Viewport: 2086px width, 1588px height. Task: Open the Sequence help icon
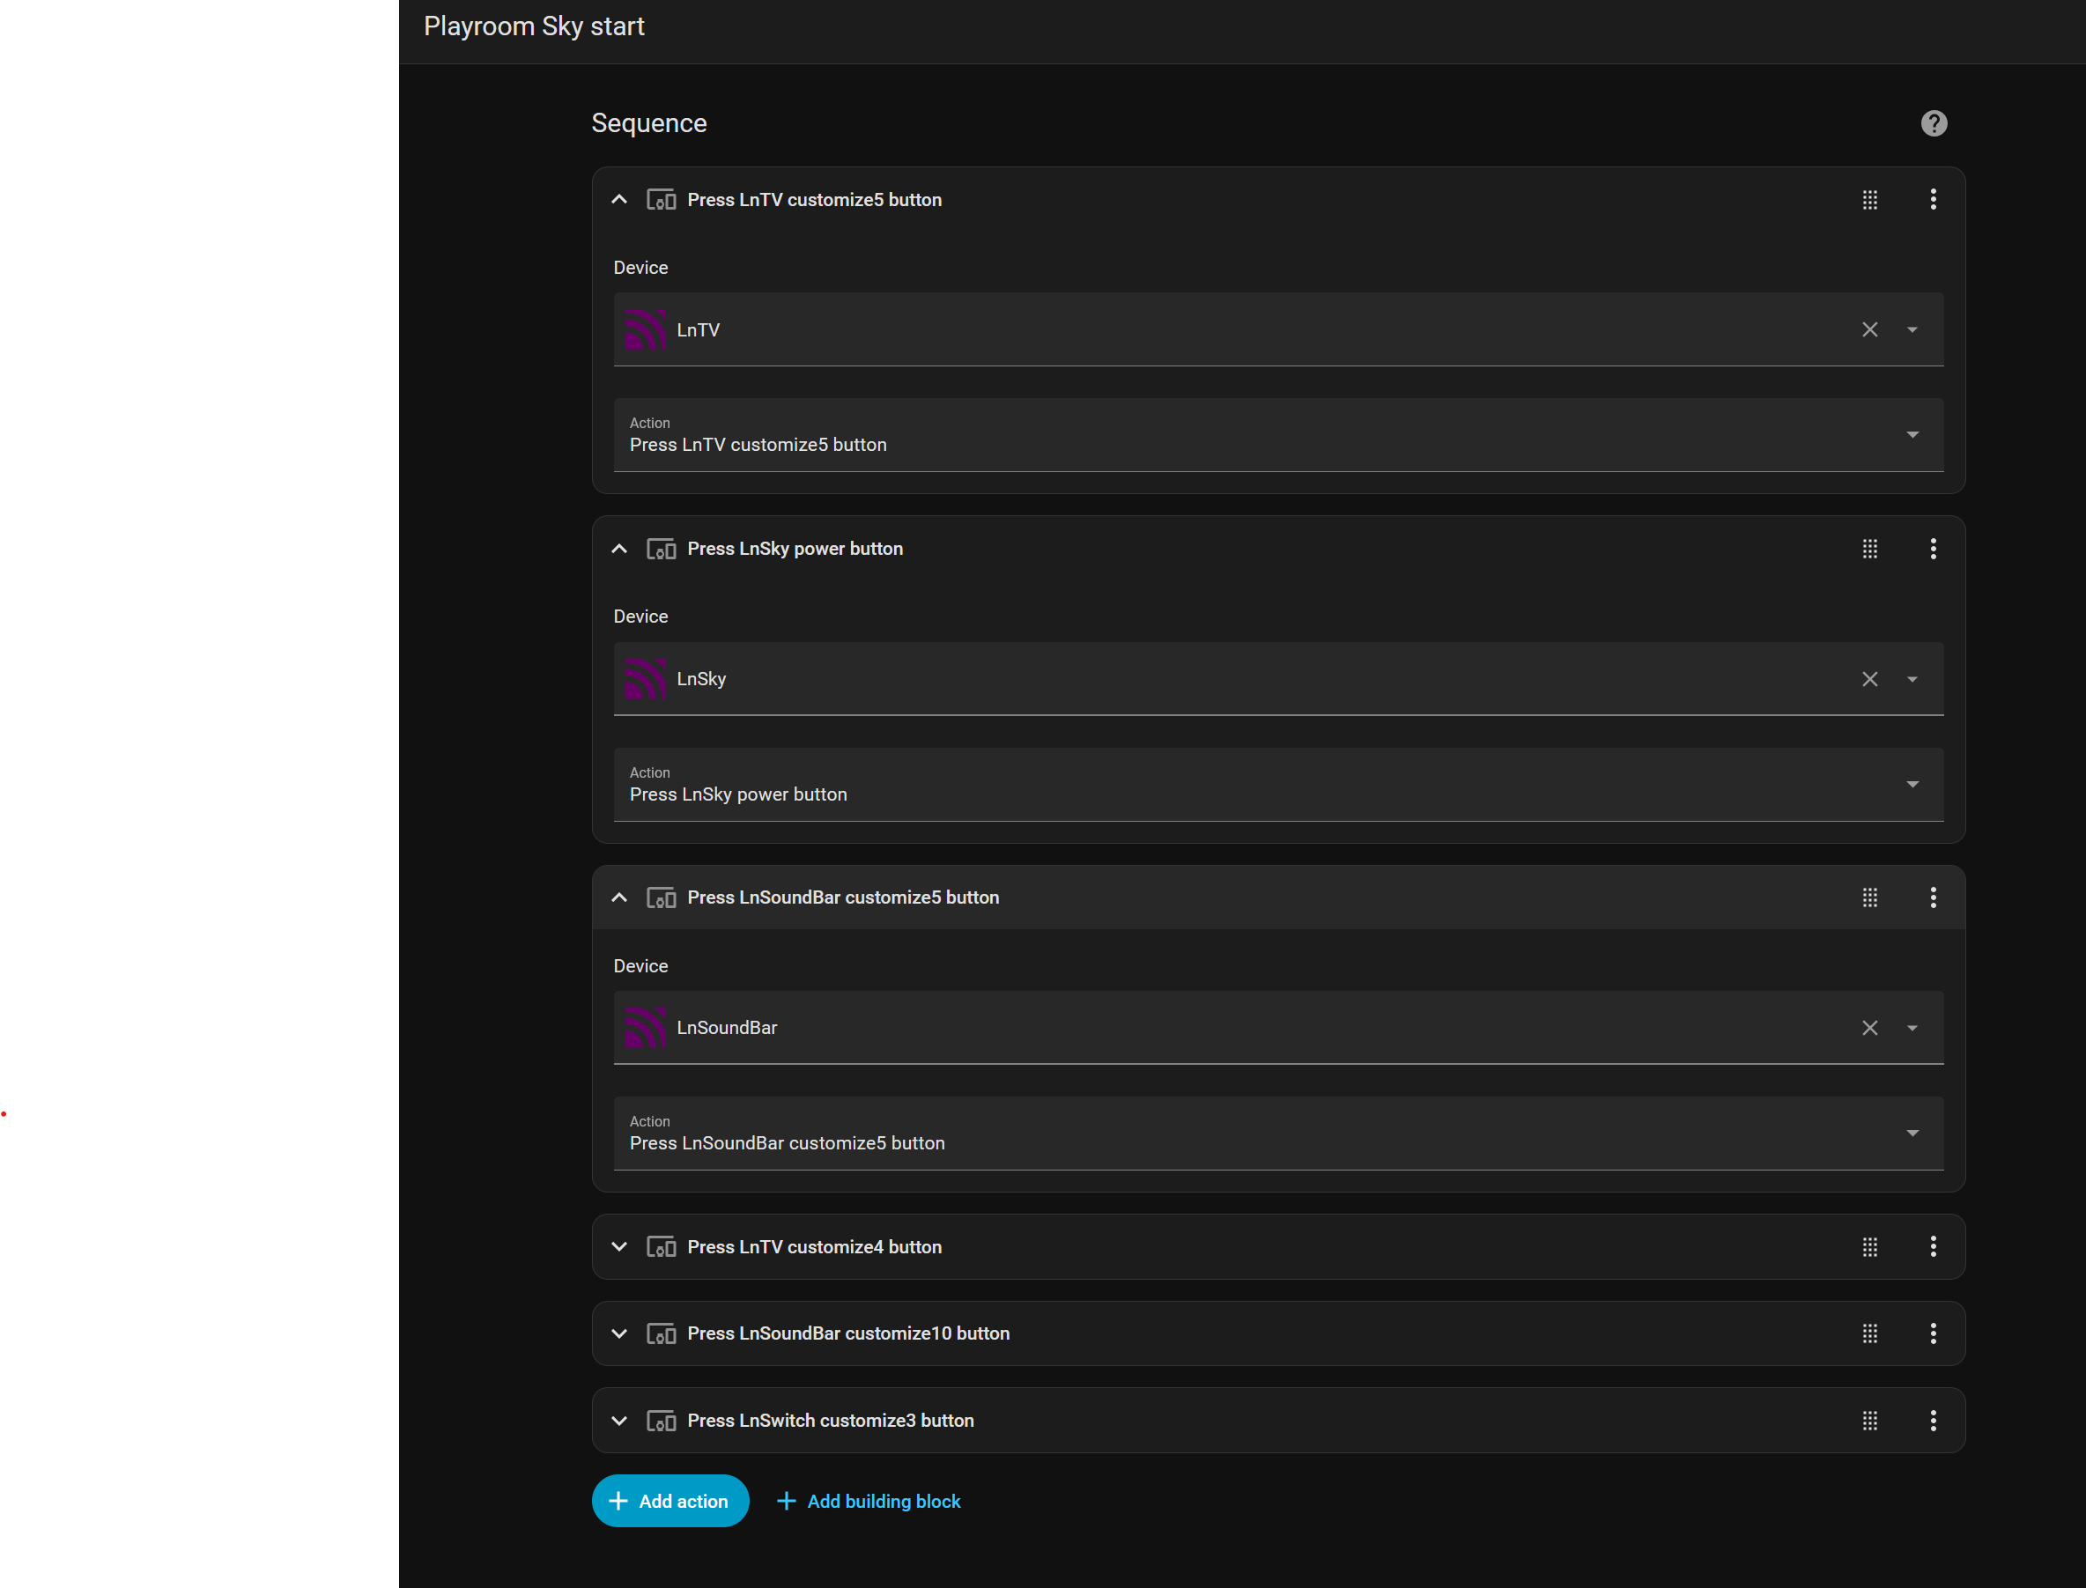pos(1933,123)
